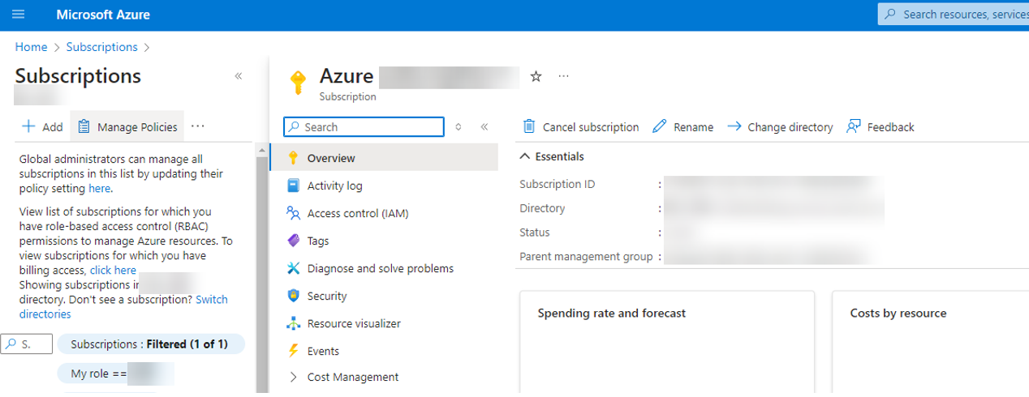Click the Status label in Essentials
1029x397 pixels.
(535, 233)
